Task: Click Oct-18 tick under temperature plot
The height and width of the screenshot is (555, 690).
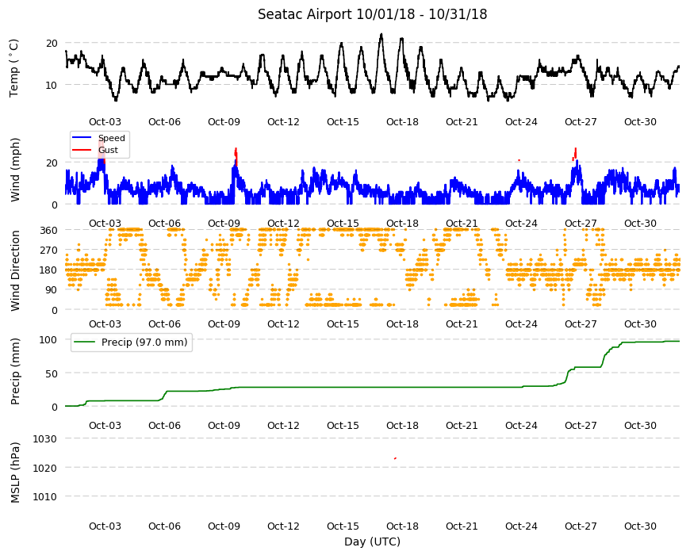Action: pyautogui.click(x=402, y=122)
